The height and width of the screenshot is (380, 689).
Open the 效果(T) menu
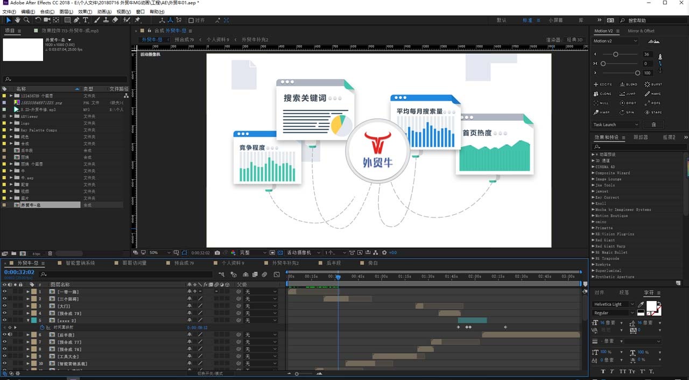[x=85, y=11]
